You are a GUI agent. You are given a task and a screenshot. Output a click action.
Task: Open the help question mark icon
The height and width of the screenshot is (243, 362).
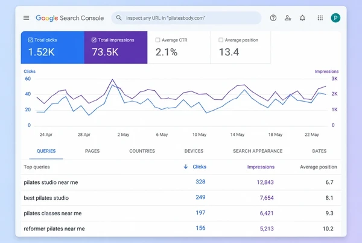[273, 17]
